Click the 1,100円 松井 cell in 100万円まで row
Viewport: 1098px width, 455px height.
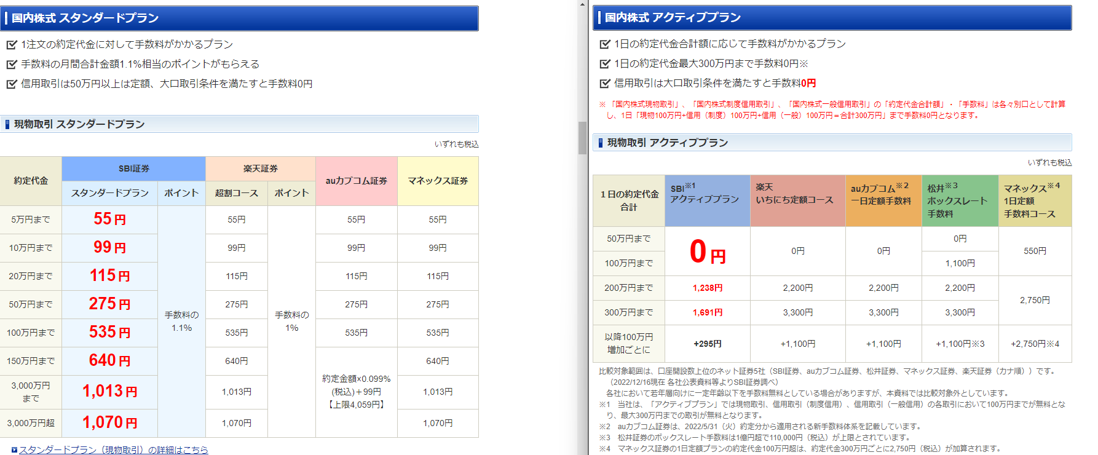click(x=960, y=263)
